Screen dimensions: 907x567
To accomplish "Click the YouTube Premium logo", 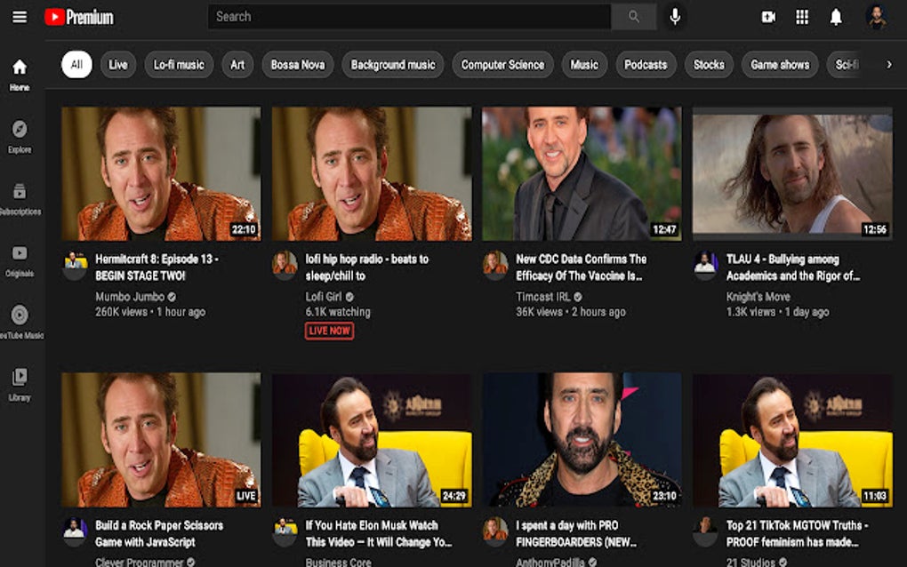I will point(79,18).
